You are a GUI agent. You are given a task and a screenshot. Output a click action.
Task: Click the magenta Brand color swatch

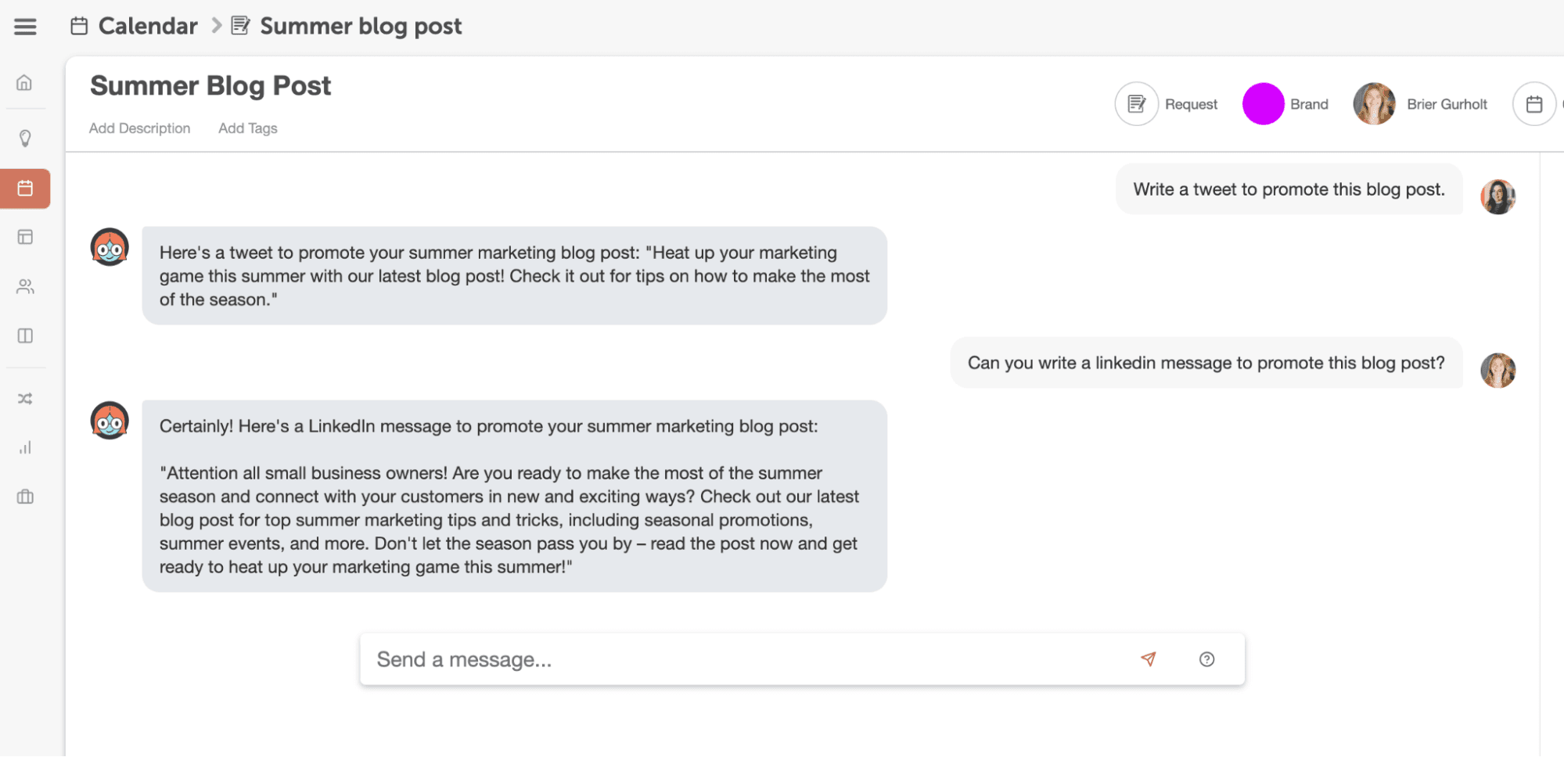click(1263, 104)
